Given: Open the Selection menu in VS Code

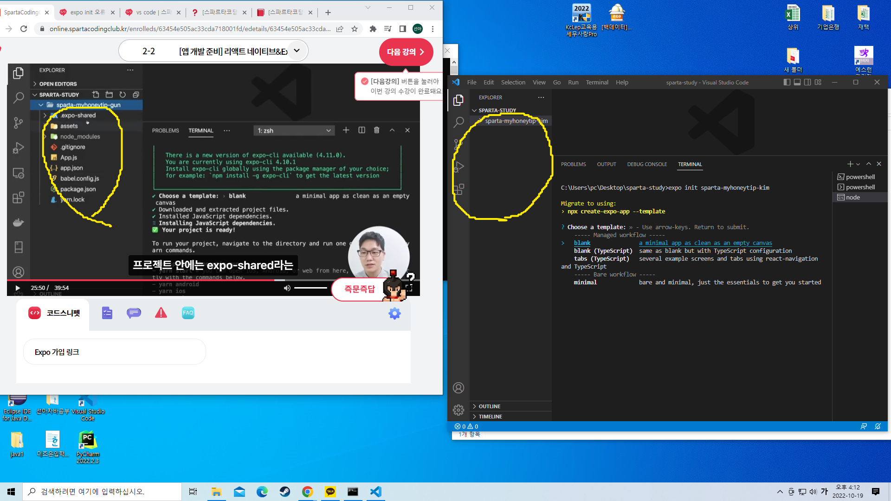Looking at the screenshot, I should 513,82.
